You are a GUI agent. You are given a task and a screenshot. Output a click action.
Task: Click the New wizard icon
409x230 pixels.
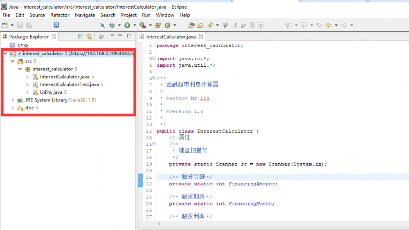point(5,25)
